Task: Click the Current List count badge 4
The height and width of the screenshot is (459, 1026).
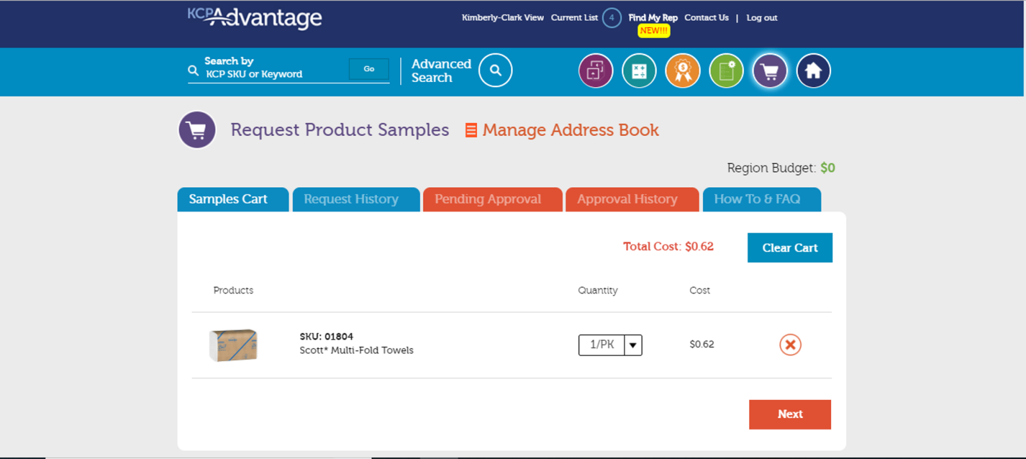Action: 612,18
